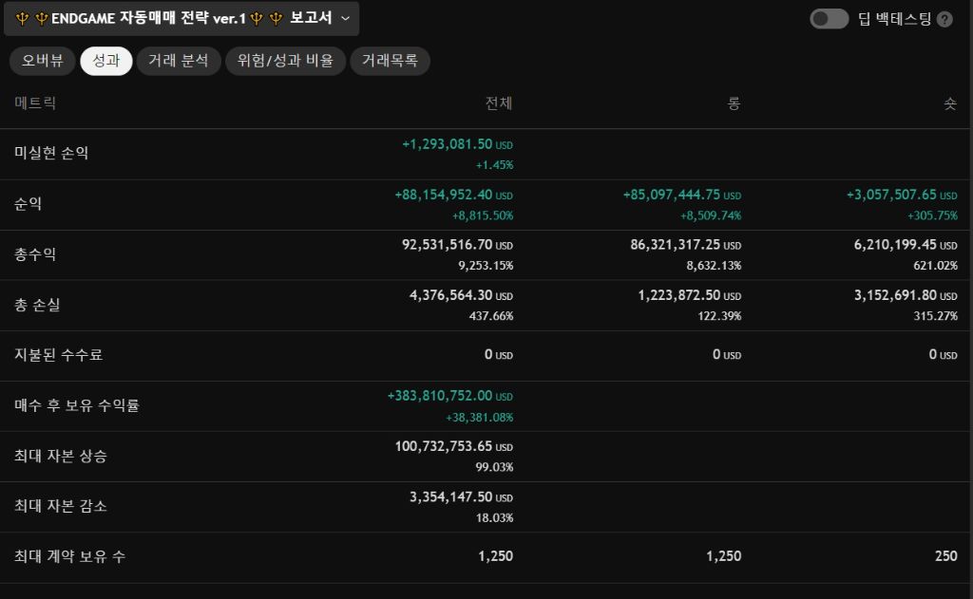Click the 숏 column header

[x=950, y=103]
